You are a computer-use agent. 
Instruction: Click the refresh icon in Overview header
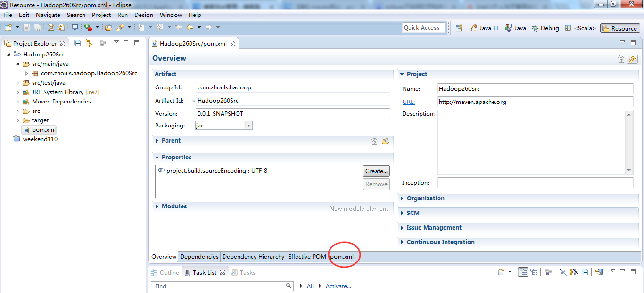[632, 59]
